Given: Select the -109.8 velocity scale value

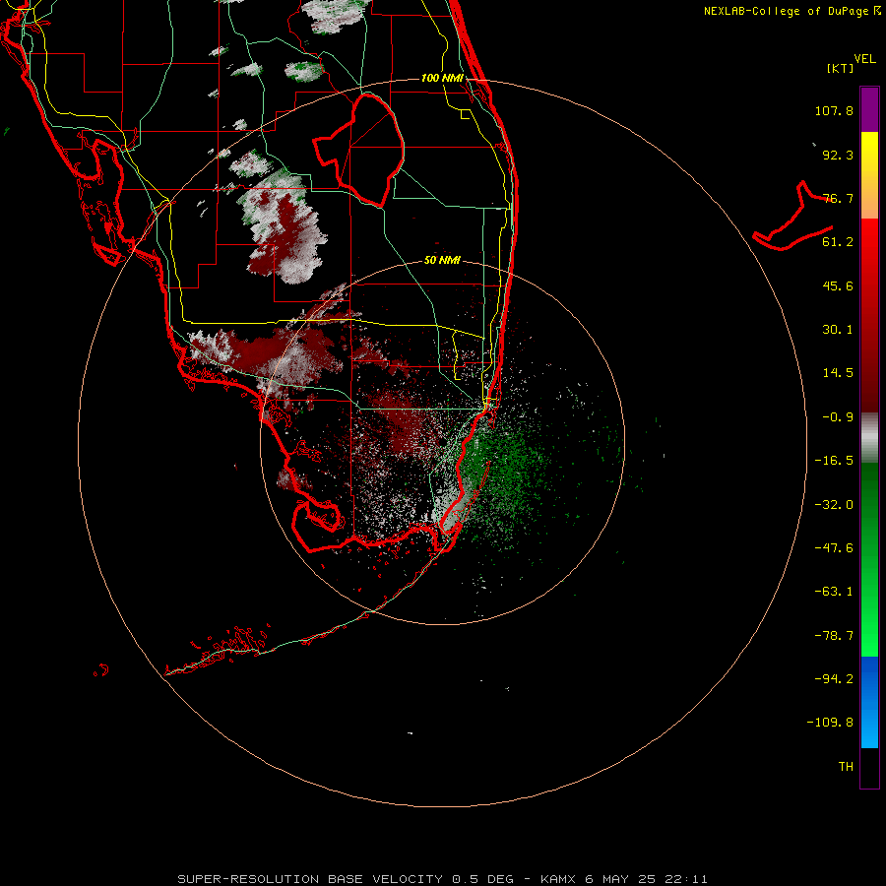Looking at the screenshot, I should pos(830,723).
